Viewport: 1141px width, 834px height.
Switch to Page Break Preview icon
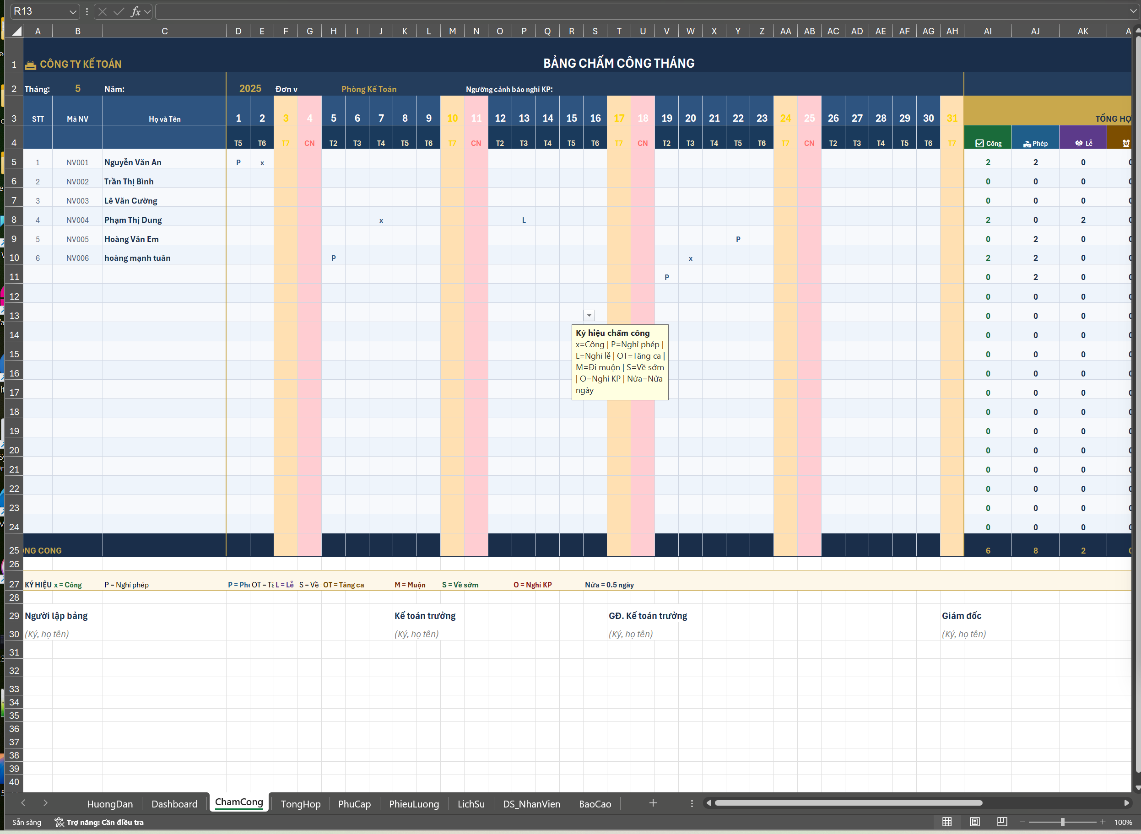[x=1002, y=822]
